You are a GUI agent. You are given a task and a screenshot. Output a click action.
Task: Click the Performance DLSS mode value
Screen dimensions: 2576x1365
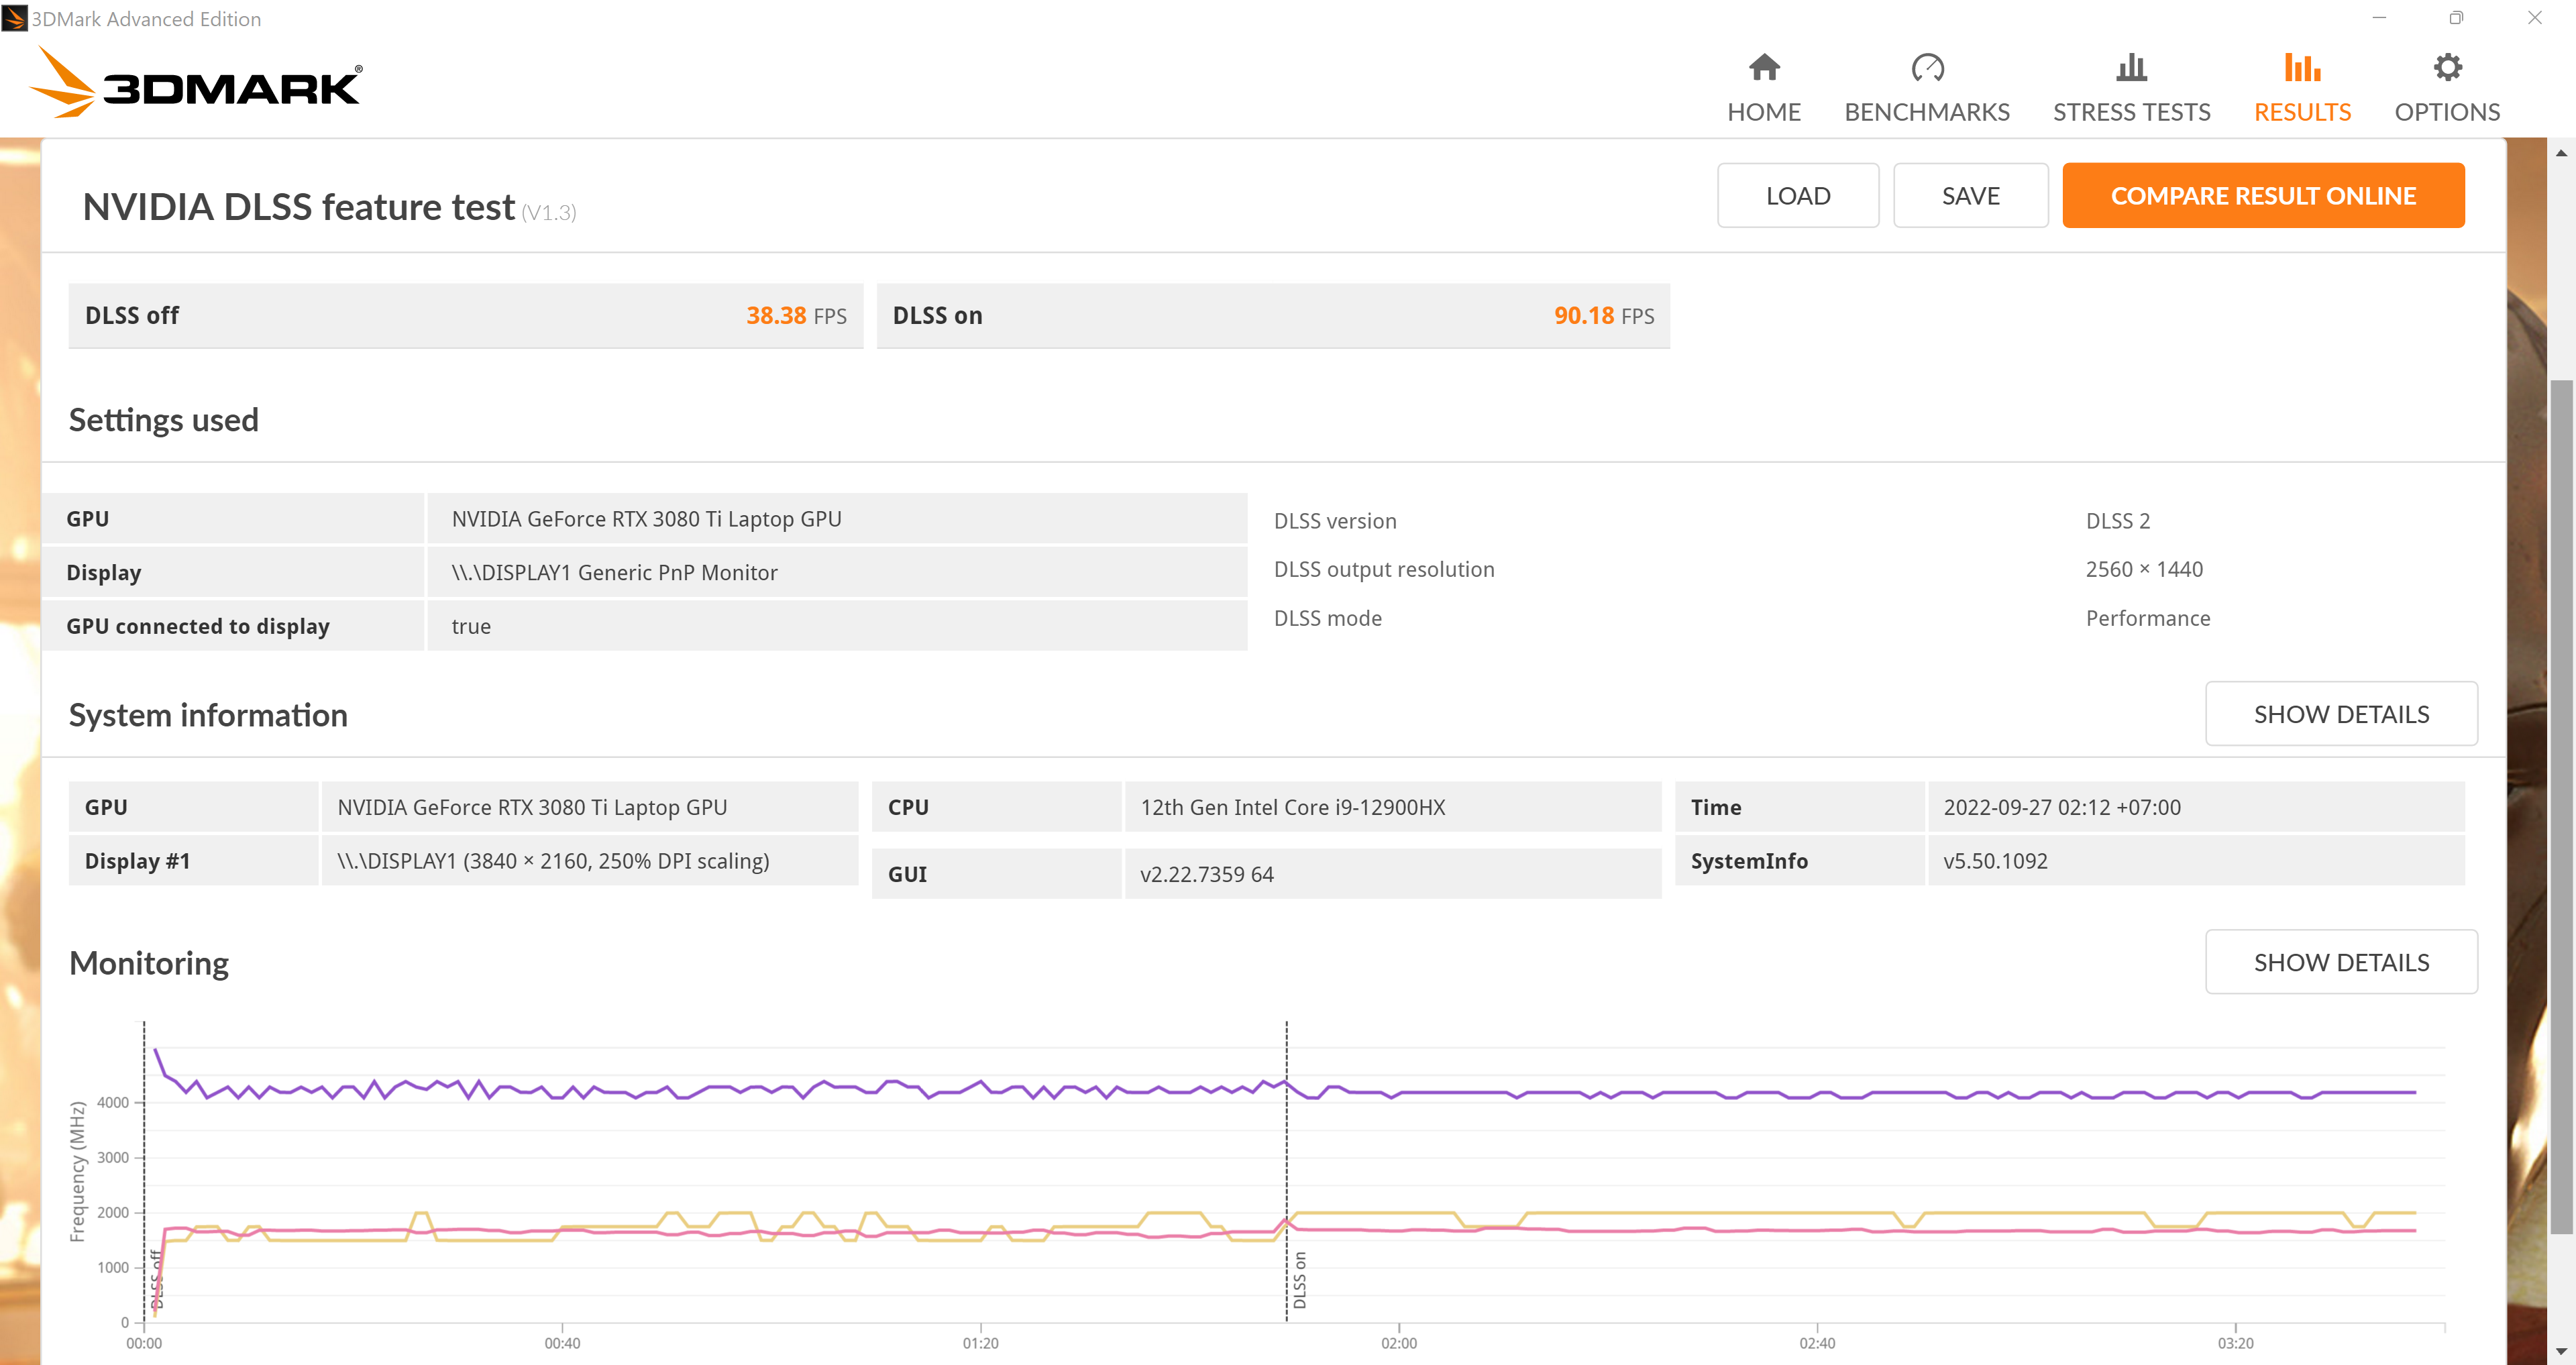(2147, 618)
